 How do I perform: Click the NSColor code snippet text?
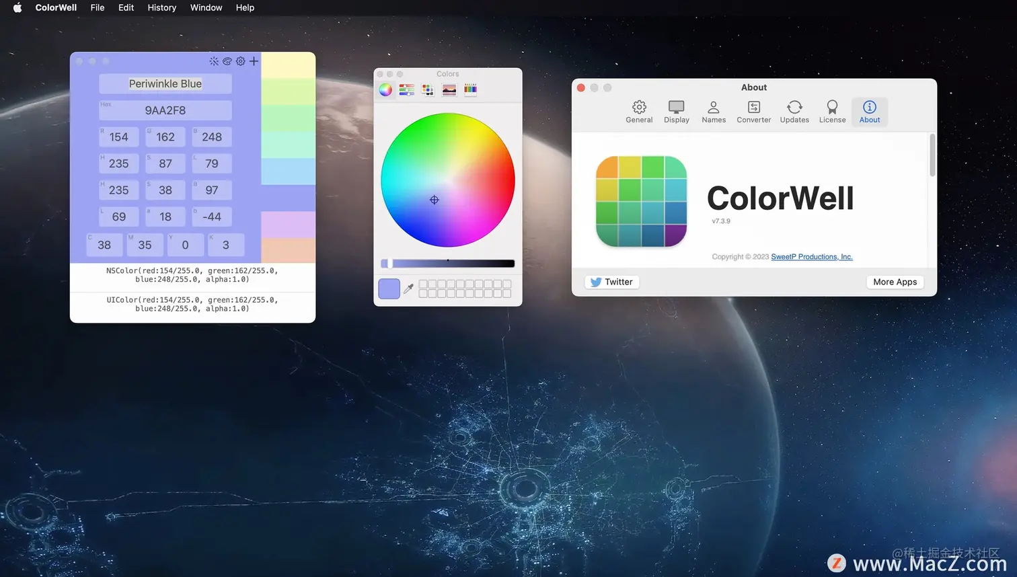[192, 275]
